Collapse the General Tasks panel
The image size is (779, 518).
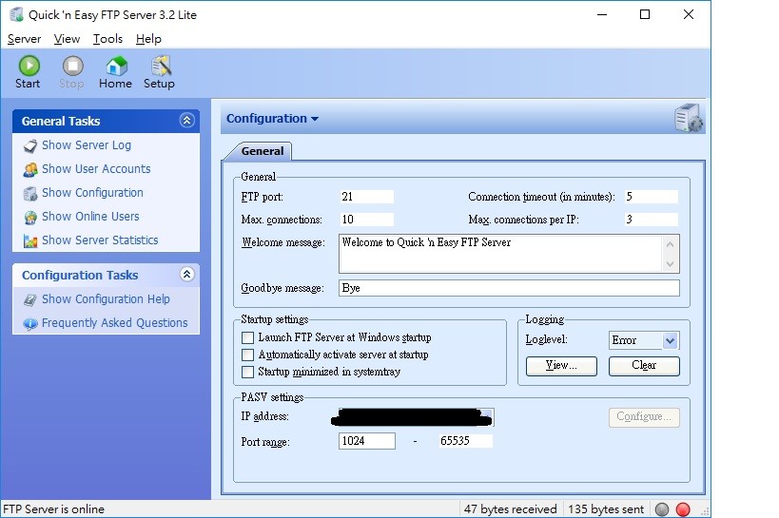coord(186,120)
